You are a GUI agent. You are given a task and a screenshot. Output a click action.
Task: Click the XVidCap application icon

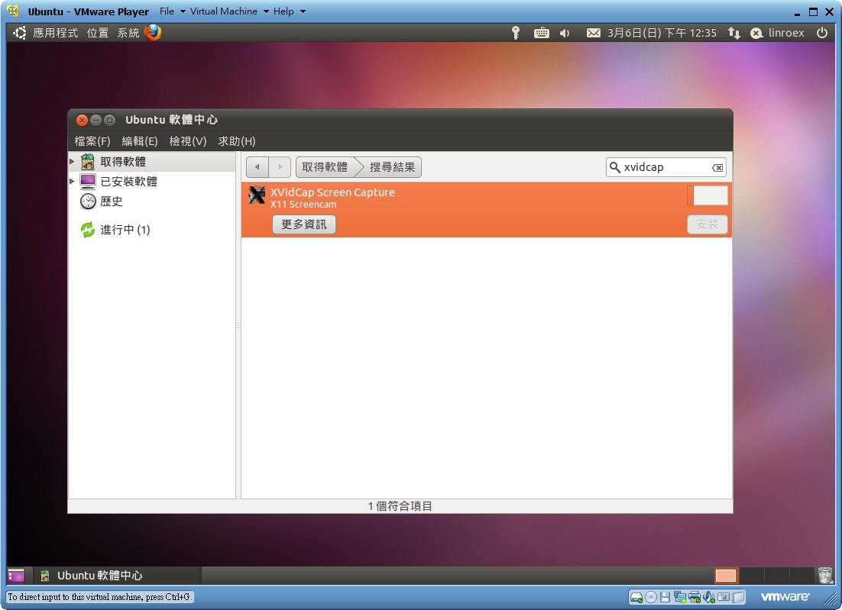click(257, 195)
